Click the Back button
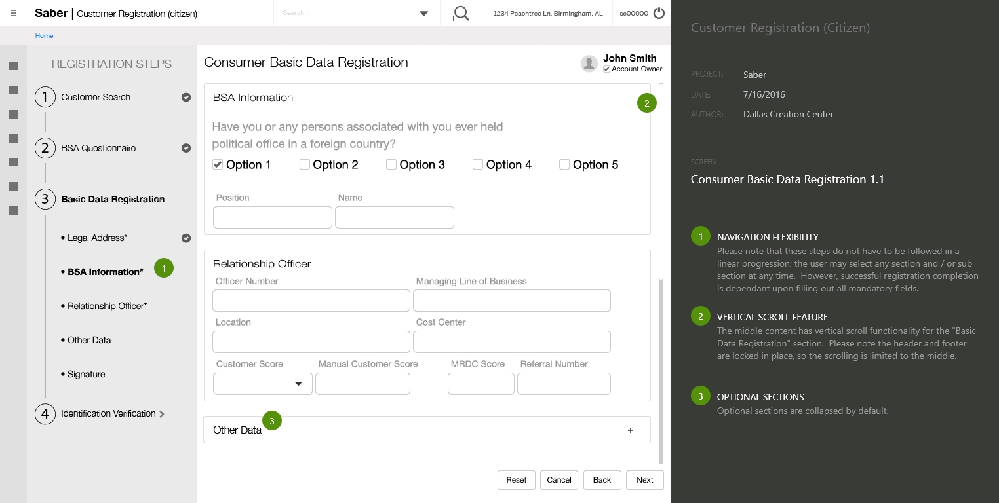 pos(602,480)
